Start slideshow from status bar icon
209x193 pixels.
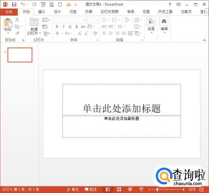pyautogui.click(x=141, y=189)
